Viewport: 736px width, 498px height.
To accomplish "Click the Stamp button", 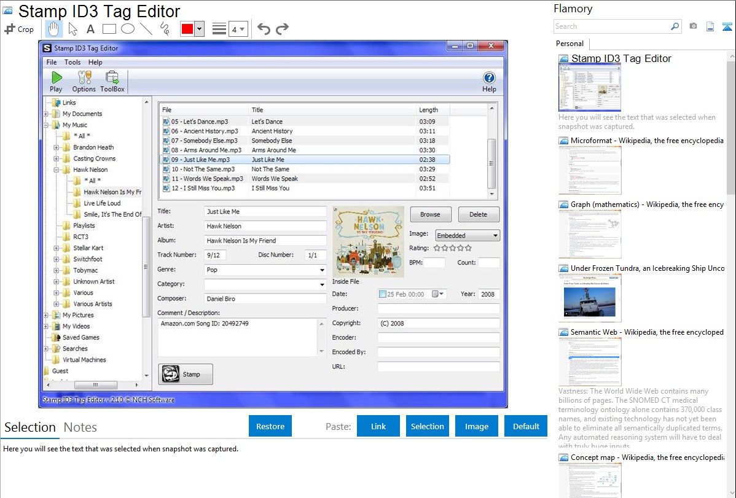I will click(x=186, y=374).
